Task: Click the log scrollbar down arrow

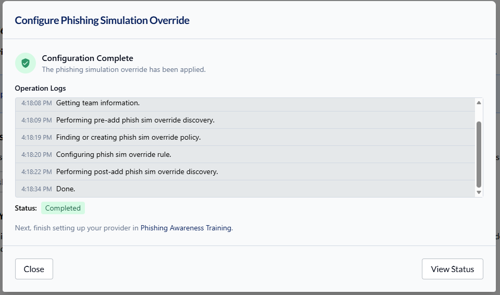Action: (x=479, y=192)
